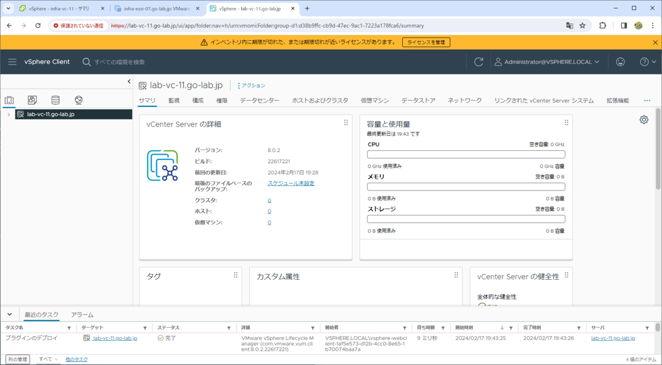Image resolution: width=662 pixels, height=365 pixels.
Task: Click the global search magnifier icon
Action: [87, 62]
